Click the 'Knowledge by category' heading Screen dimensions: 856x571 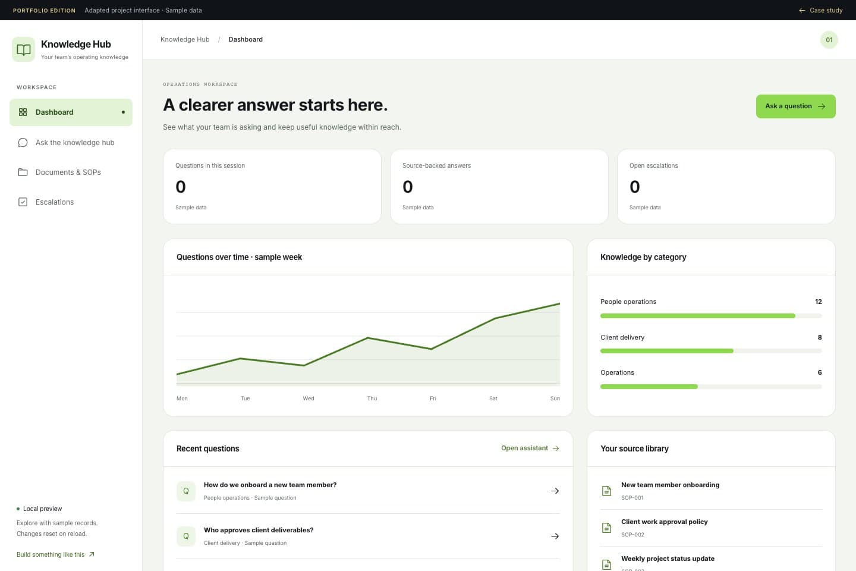point(643,257)
